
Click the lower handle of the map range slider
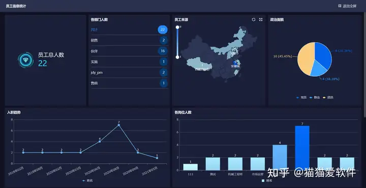177,57
